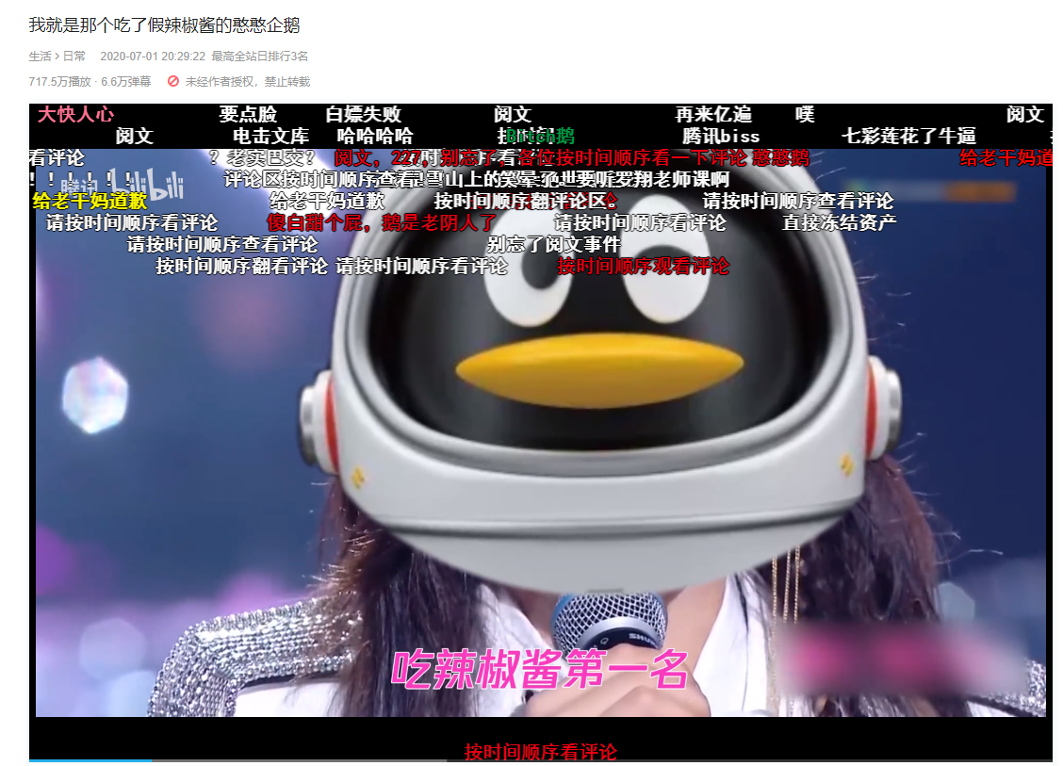Click the 717.5万播放 view count
1063x766 pixels.
pos(58,82)
